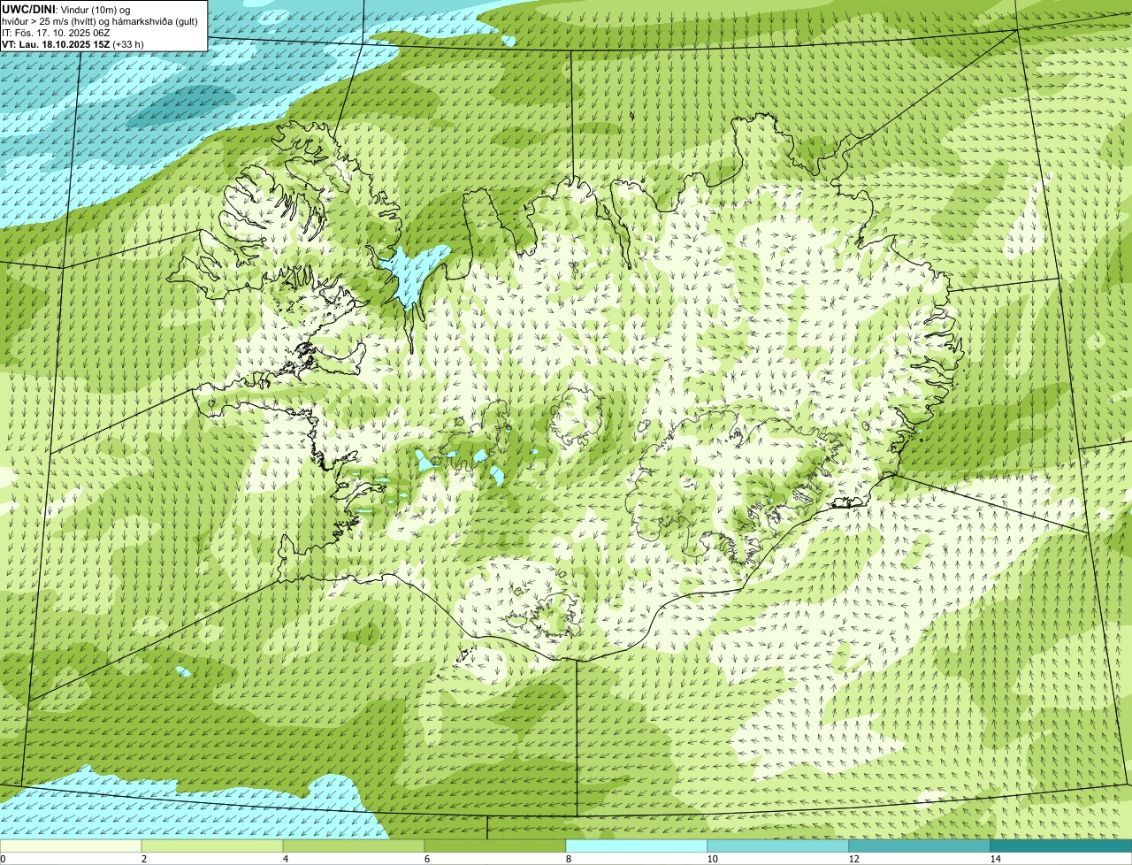Image resolution: width=1132 pixels, height=865 pixels.
Task: Click the line "hviður > 25 m/s (hvítt) og hámarkshviða (gult)"
Action: click(x=100, y=20)
